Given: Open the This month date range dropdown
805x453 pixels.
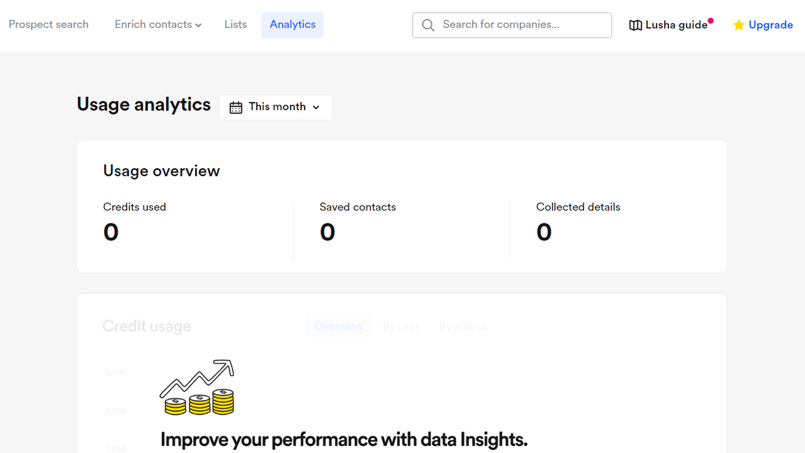Looking at the screenshot, I should point(276,107).
